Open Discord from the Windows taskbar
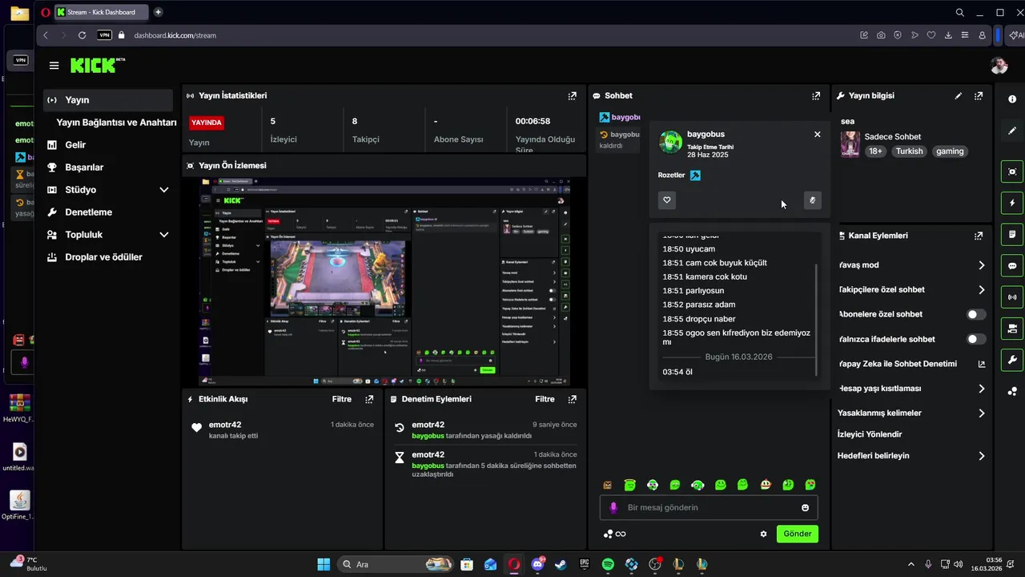This screenshot has width=1025, height=577. tap(537, 564)
